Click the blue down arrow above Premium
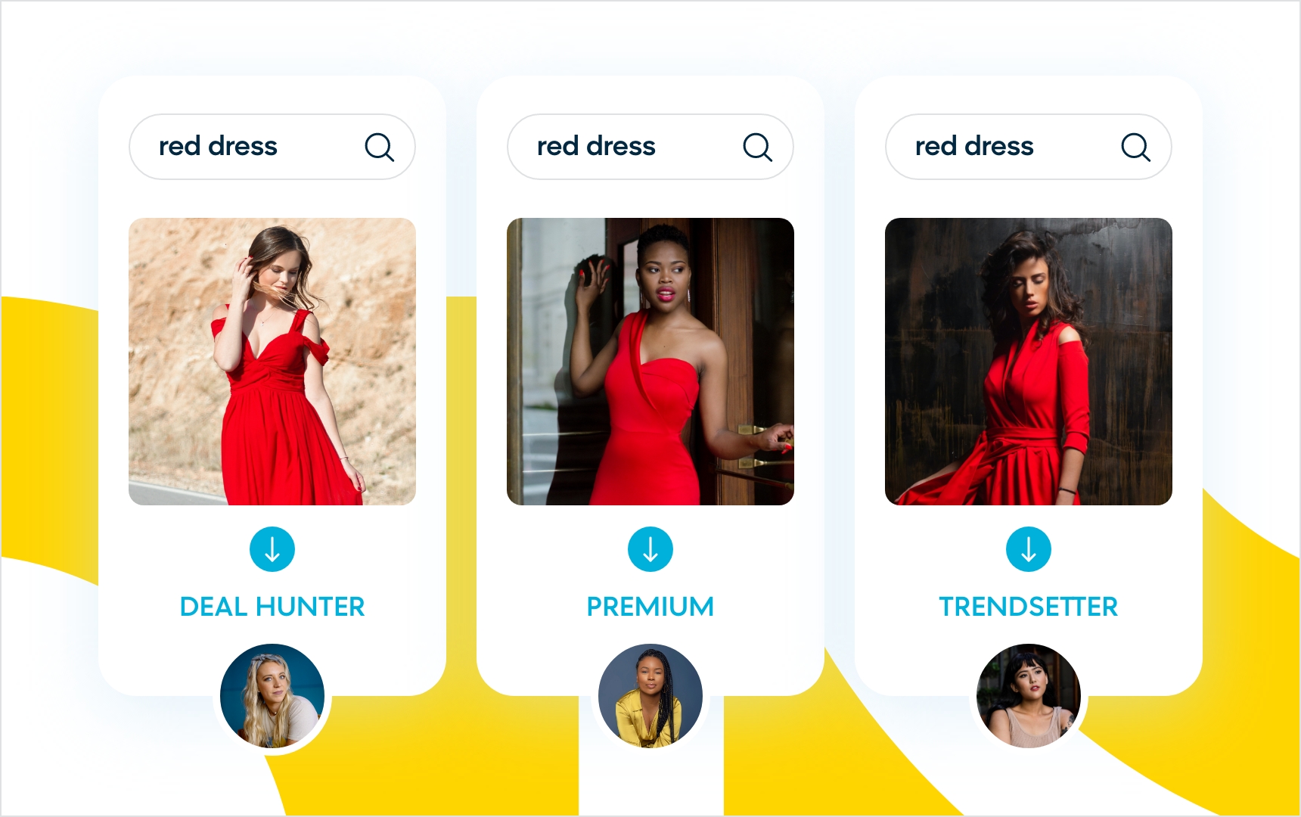Viewport: 1301px width, 817px height. pos(650,549)
